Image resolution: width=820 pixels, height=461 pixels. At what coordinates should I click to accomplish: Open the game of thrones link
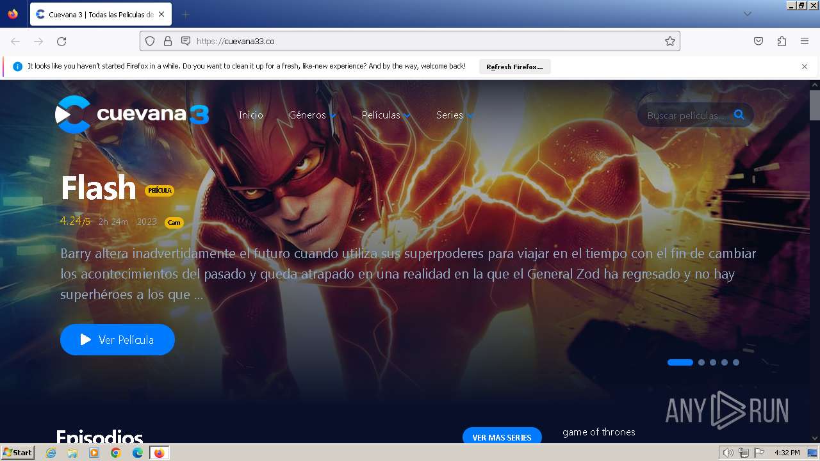pos(599,432)
